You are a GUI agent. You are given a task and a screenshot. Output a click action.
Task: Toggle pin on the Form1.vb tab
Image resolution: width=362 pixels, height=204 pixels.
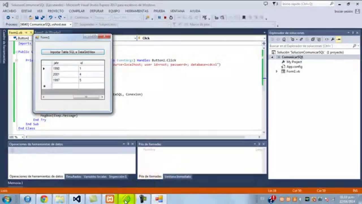tap(26, 33)
